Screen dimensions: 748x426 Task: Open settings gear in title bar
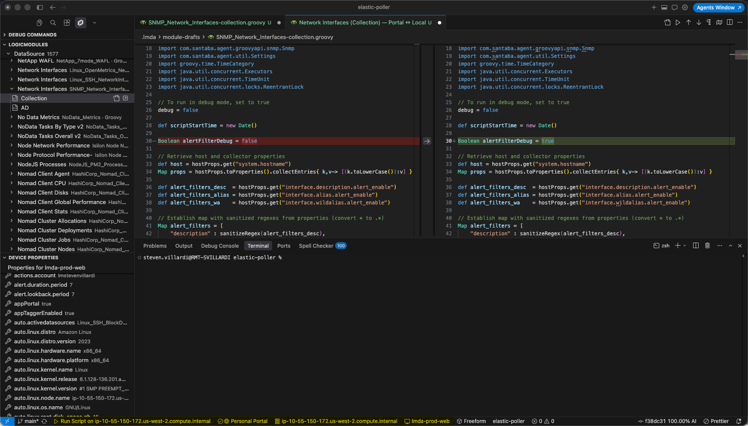coord(685,7)
